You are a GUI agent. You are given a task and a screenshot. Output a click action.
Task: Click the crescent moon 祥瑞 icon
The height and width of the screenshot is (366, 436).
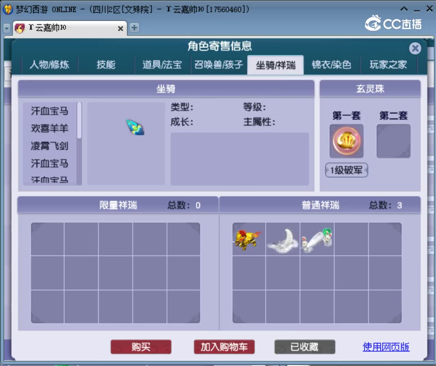[x=283, y=241]
